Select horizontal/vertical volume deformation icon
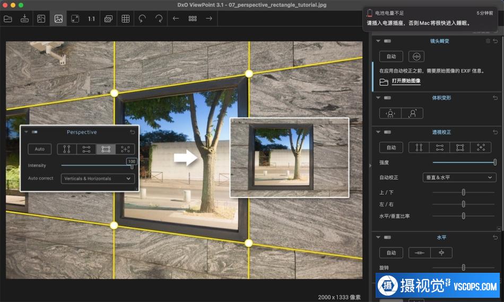 pos(390,114)
